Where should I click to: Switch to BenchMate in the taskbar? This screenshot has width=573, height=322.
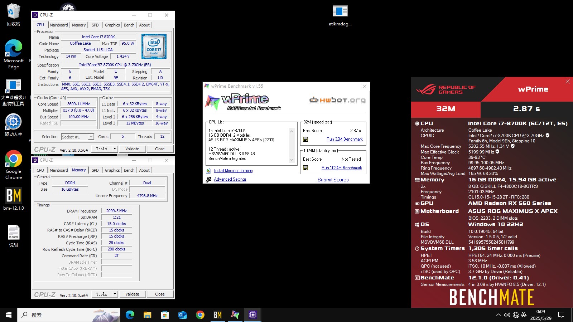click(x=217, y=315)
